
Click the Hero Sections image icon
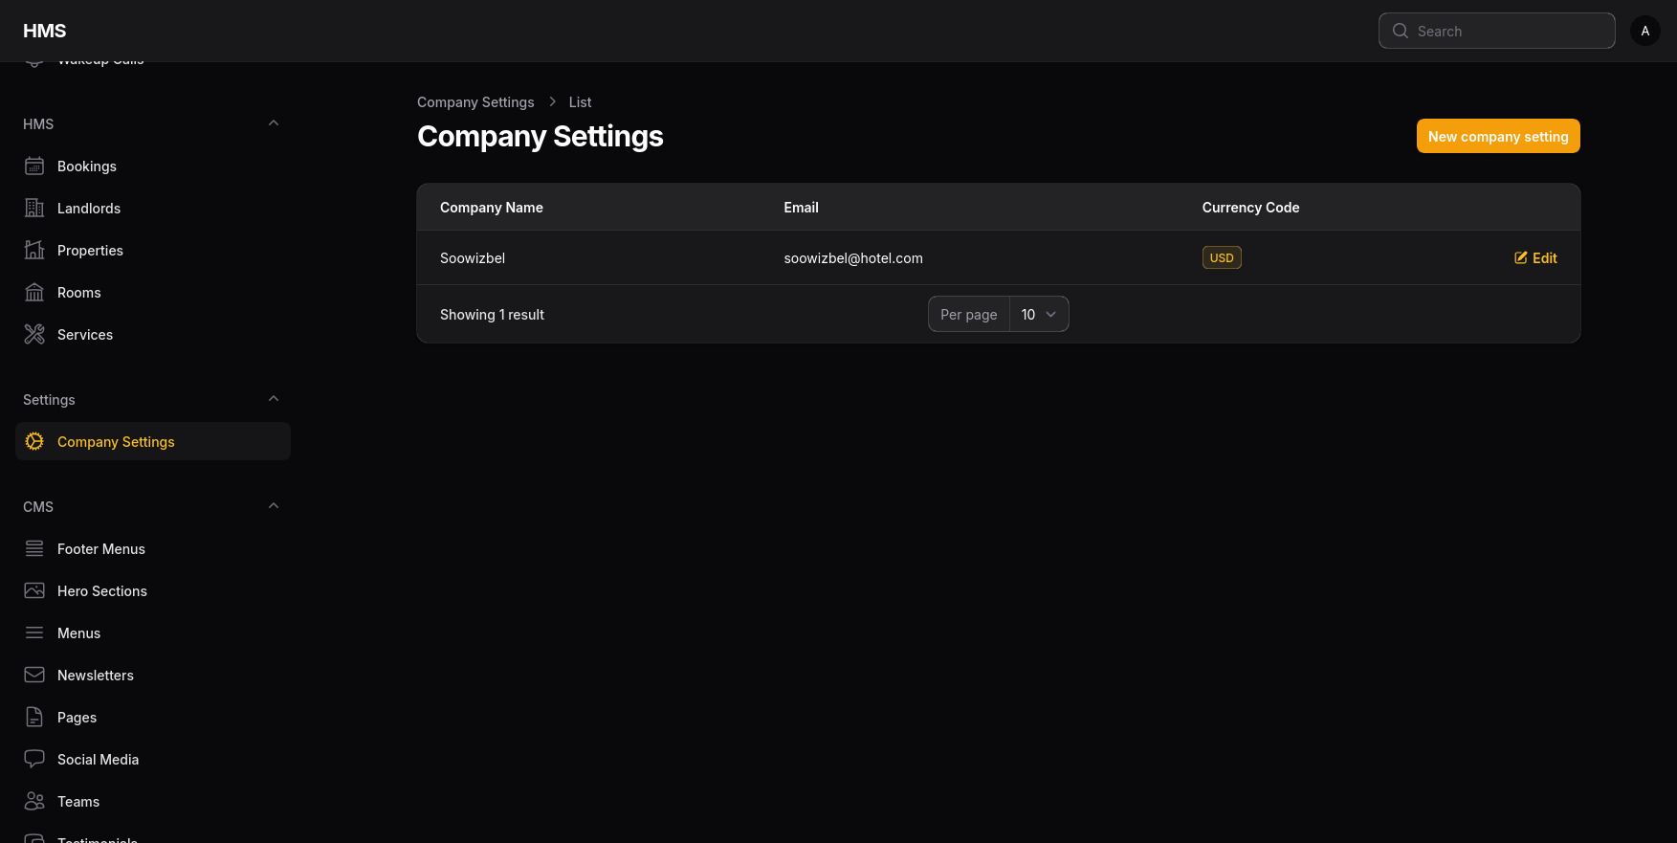pos(34,591)
